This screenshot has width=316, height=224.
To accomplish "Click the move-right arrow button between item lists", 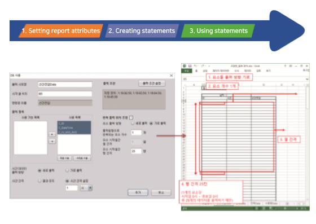I will (x=52, y=134).
